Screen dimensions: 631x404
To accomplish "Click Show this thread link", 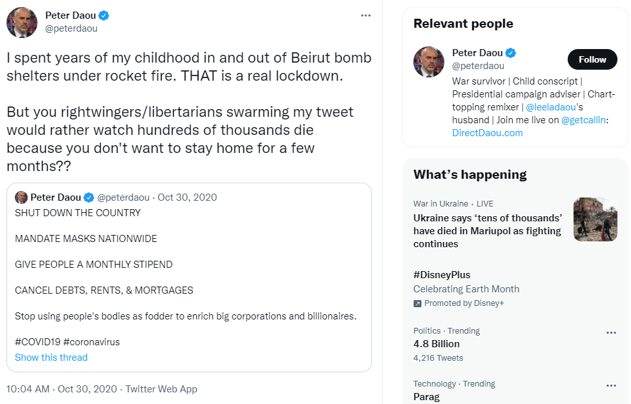I will [x=51, y=358].
